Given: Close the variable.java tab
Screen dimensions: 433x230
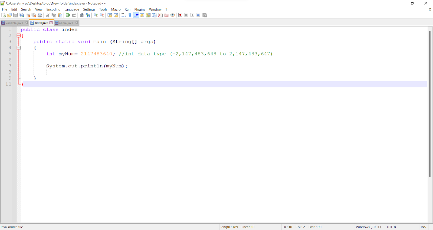Looking at the screenshot, I should click(26, 23).
